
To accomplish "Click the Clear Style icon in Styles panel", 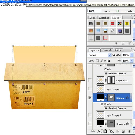I will pyautogui.click(x=116, y=43).
